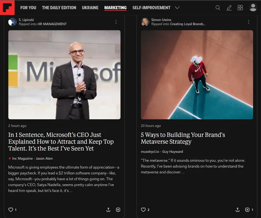Open the search magnifier icon
Viewport: 261px width, 218px height.
(218, 8)
